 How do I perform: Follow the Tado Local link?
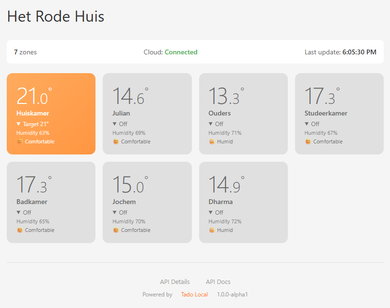point(194,295)
